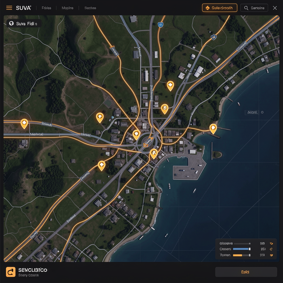The width and height of the screenshot is (283, 283).
Task: Click the SUVA logo title
Action: click(23, 8)
